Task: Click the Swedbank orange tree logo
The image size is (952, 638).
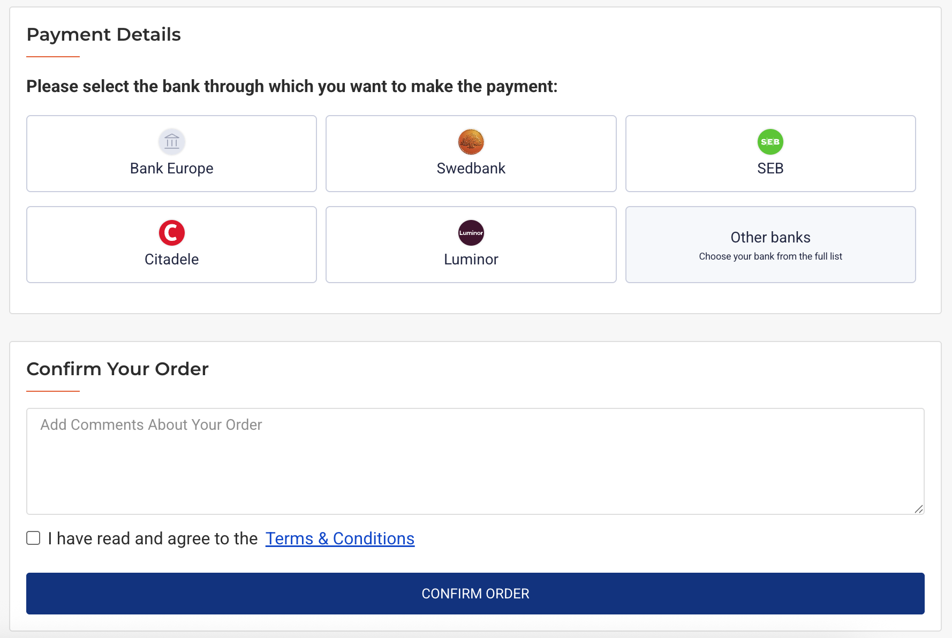Action: 471,142
